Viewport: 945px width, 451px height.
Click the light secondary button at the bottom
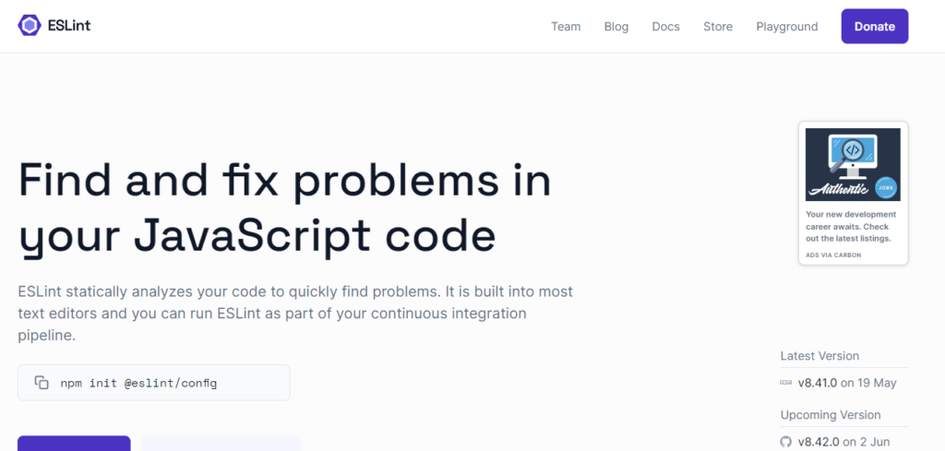coord(221,444)
